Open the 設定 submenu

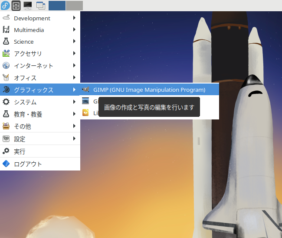coord(40,138)
